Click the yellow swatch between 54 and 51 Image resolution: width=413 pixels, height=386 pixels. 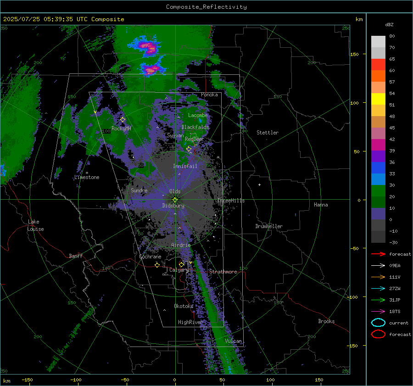point(378,99)
